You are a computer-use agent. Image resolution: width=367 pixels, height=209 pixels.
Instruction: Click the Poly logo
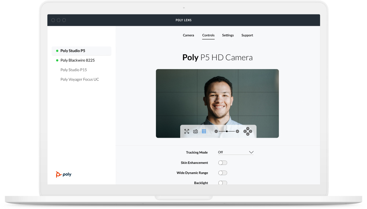(63, 174)
